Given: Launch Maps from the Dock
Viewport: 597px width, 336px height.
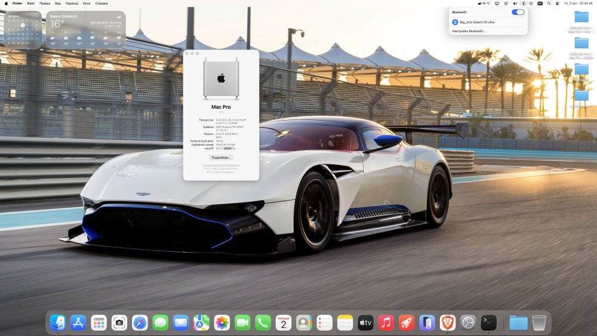Looking at the screenshot, I should [201, 323].
